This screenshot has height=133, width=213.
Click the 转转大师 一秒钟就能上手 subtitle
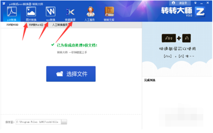coord(72,52)
